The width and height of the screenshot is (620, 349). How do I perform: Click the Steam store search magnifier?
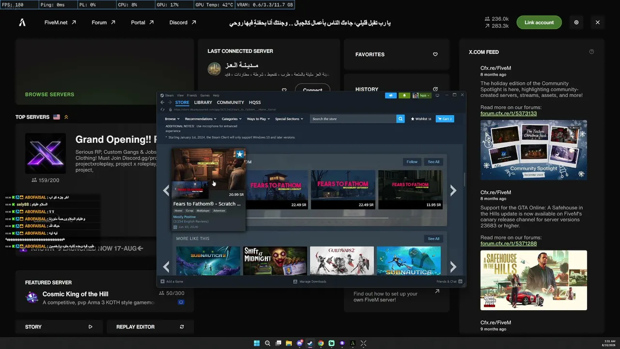[x=400, y=119]
